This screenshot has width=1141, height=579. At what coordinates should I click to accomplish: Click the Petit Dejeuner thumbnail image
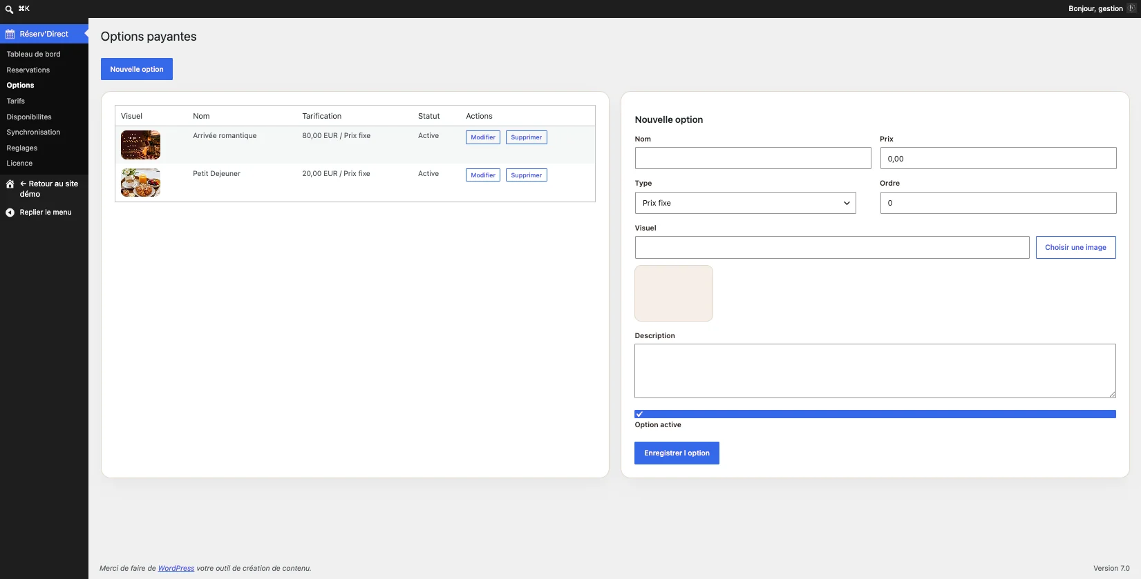pyautogui.click(x=140, y=183)
